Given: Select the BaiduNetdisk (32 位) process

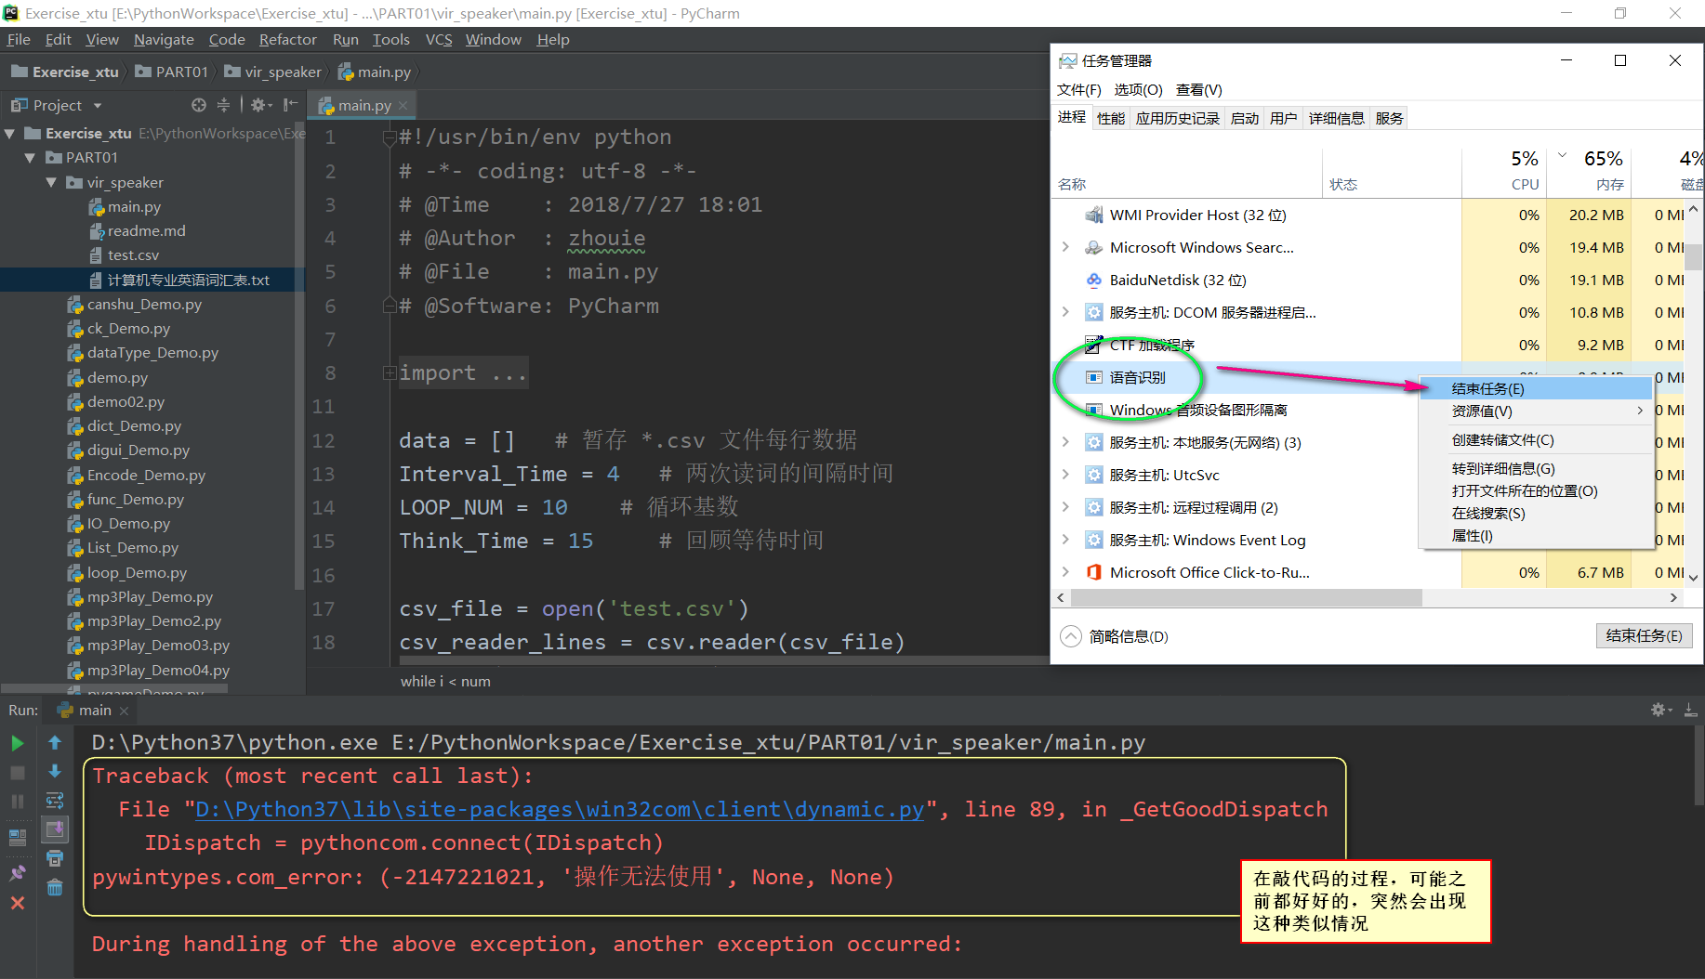Looking at the screenshot, I should tap(1178, 280).
